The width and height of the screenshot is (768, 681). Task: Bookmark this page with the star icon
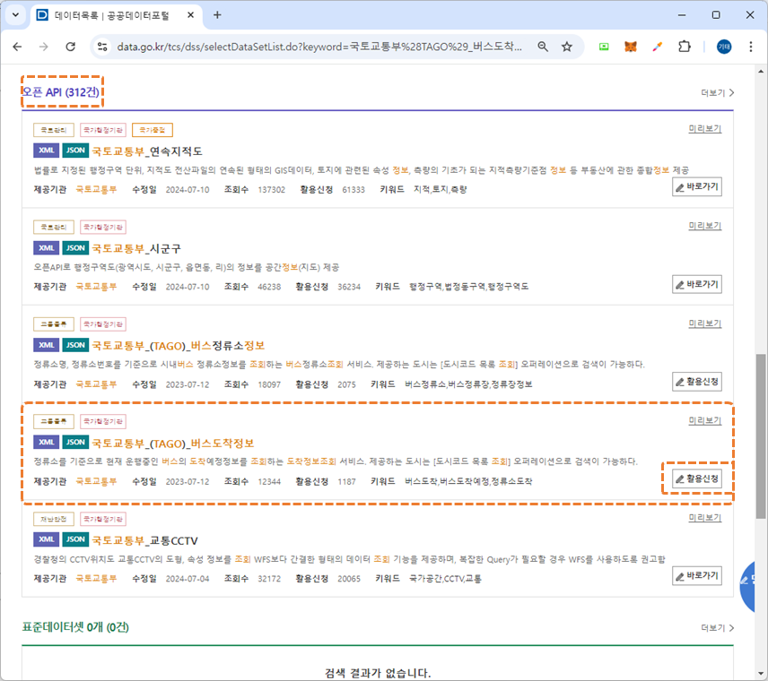pyautogui.click(x=567, y=47)
